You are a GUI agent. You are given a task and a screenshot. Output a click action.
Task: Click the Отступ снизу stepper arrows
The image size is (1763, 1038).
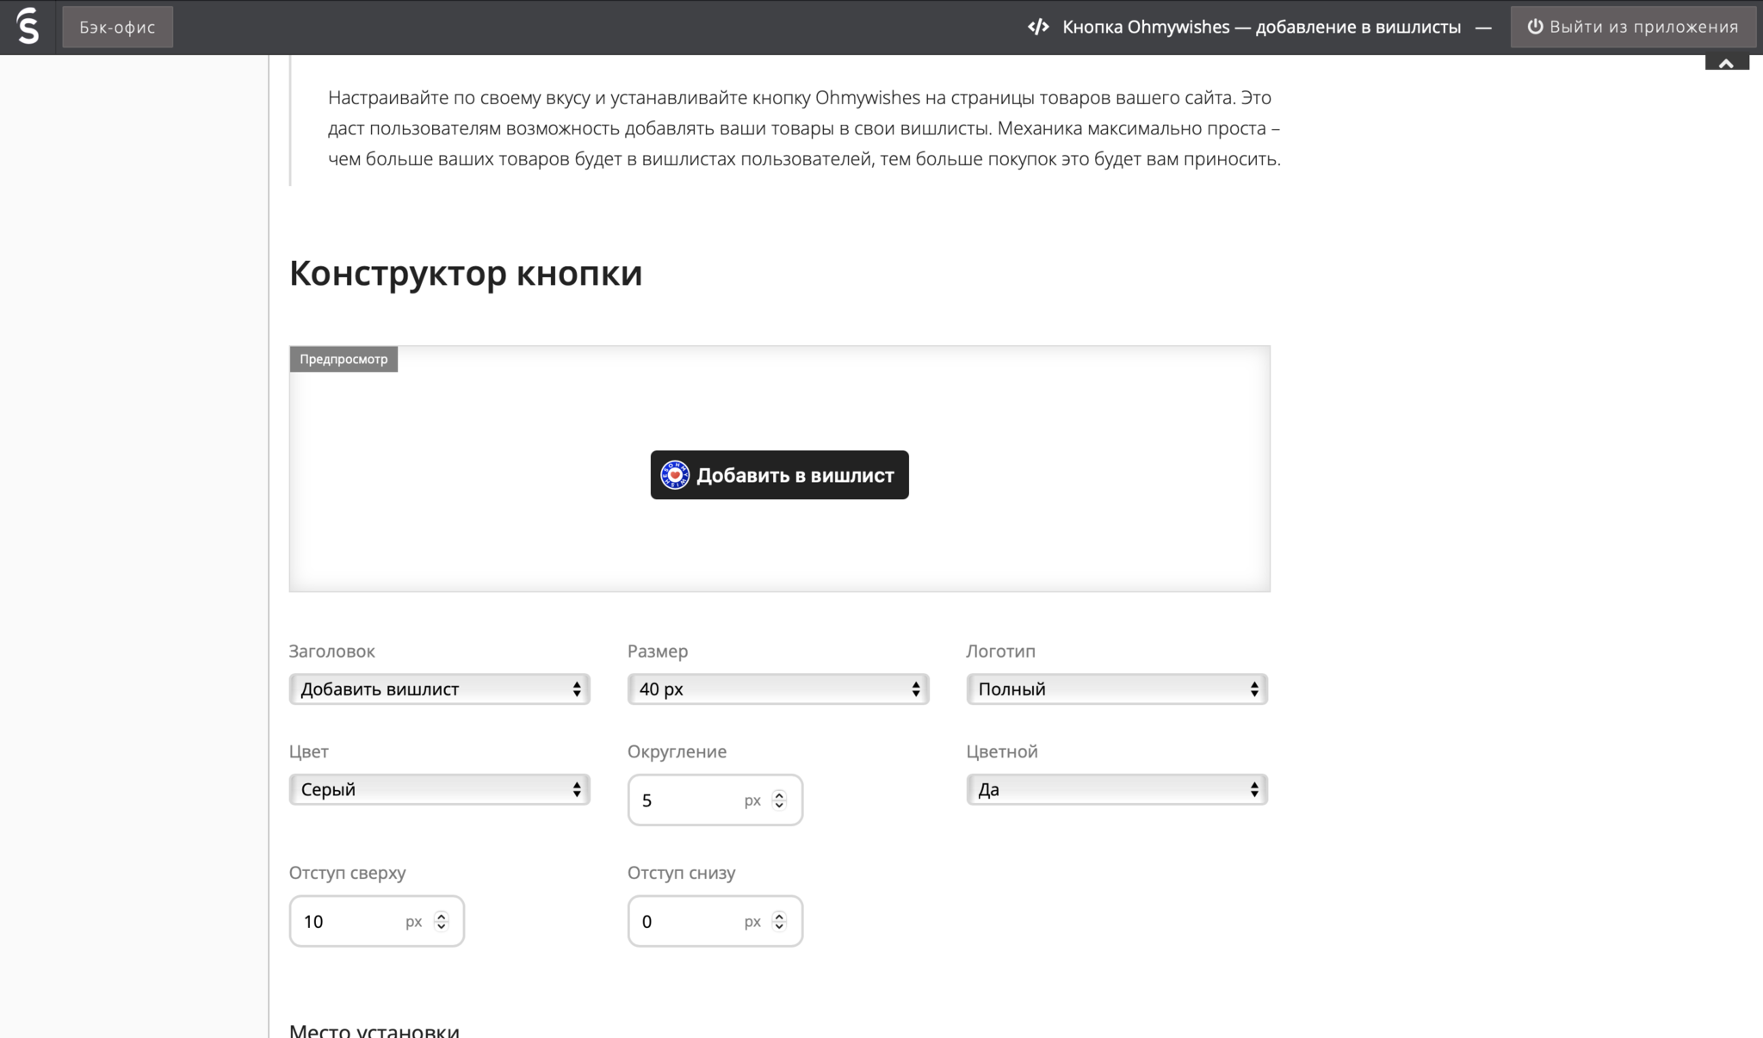(779, 922)
